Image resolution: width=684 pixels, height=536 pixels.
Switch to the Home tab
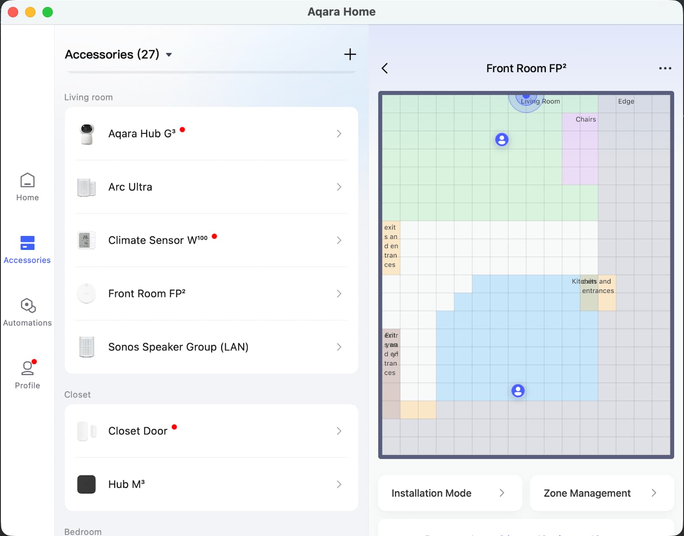pos(27,187)
